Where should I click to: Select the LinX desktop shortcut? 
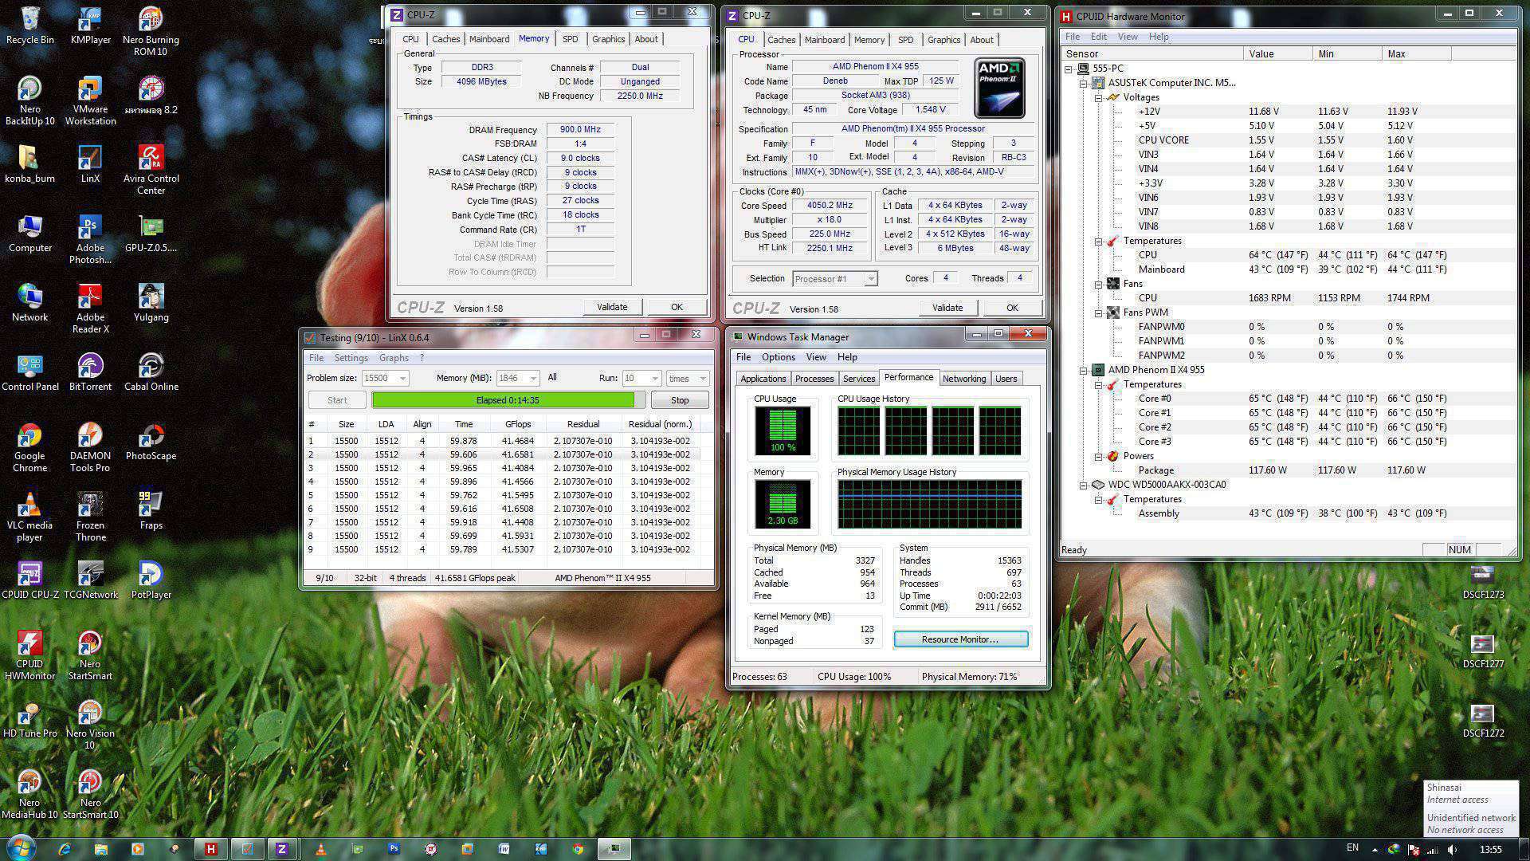90,165
